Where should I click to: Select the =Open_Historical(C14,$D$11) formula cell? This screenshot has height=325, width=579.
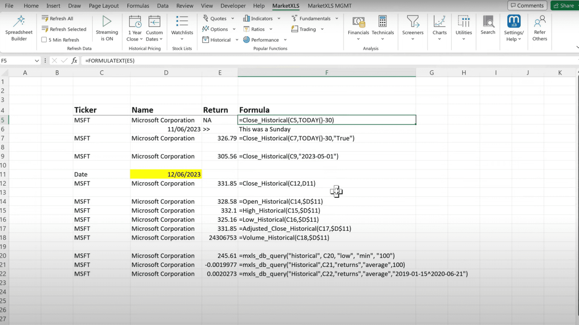coord(327,201)
